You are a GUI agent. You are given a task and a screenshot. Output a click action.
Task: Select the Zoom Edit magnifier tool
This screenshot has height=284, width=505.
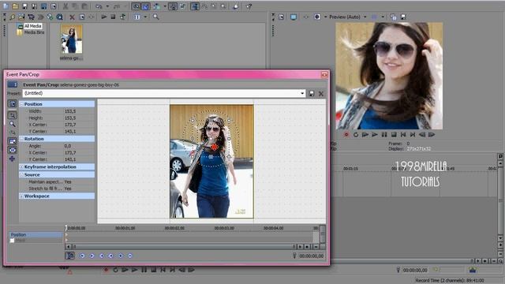[x=13, y=124]
